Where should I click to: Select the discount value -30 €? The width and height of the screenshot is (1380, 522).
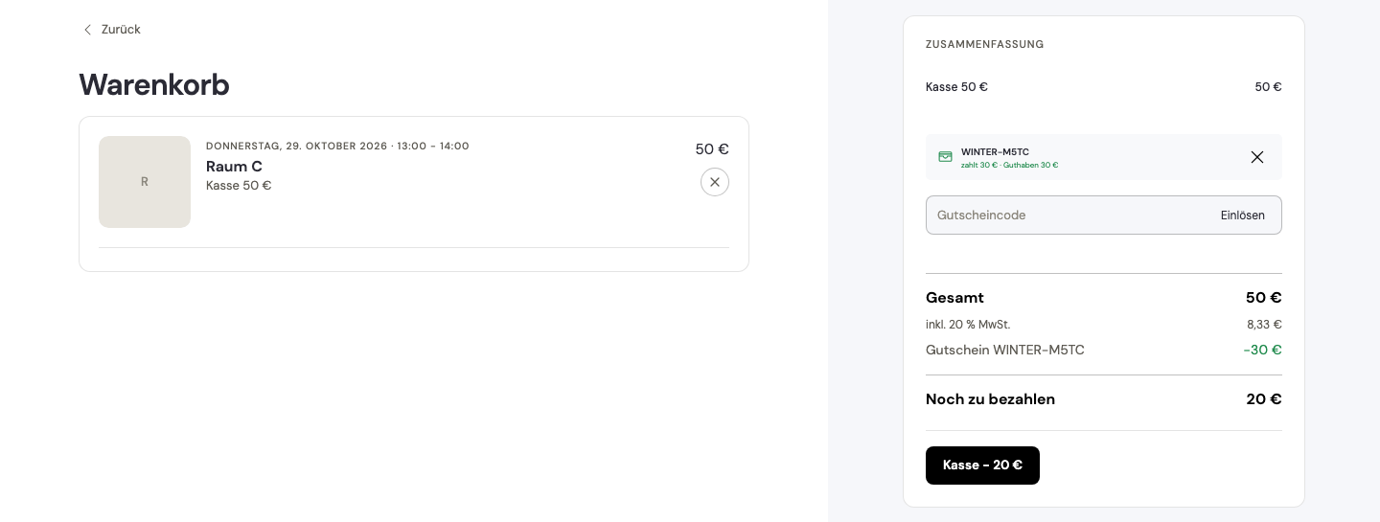(x=1262, y=351)
